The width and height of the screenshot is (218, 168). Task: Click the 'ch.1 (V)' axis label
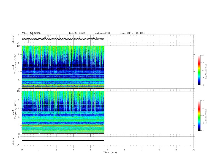point(13,39)
